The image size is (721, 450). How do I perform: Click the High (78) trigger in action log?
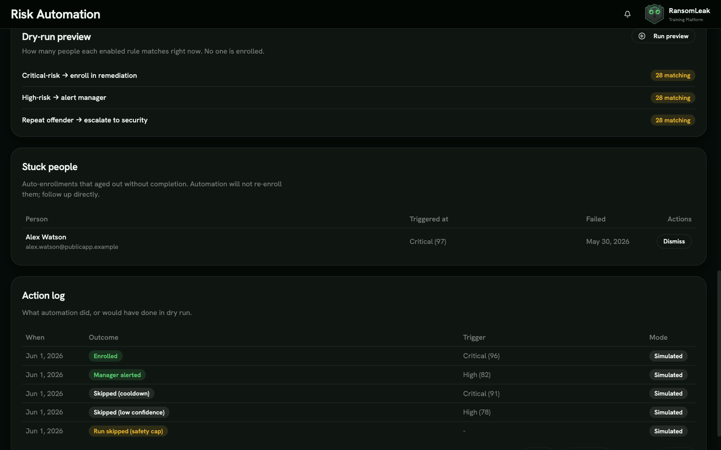click(477, 412)
